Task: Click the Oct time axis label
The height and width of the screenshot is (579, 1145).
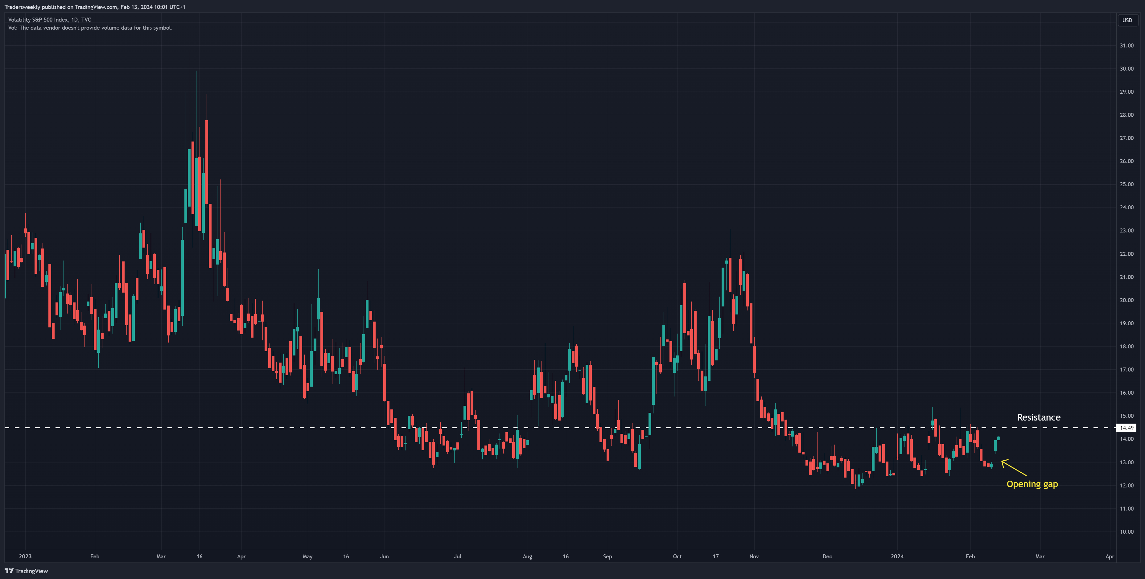Action: click(x=677, y=556)
